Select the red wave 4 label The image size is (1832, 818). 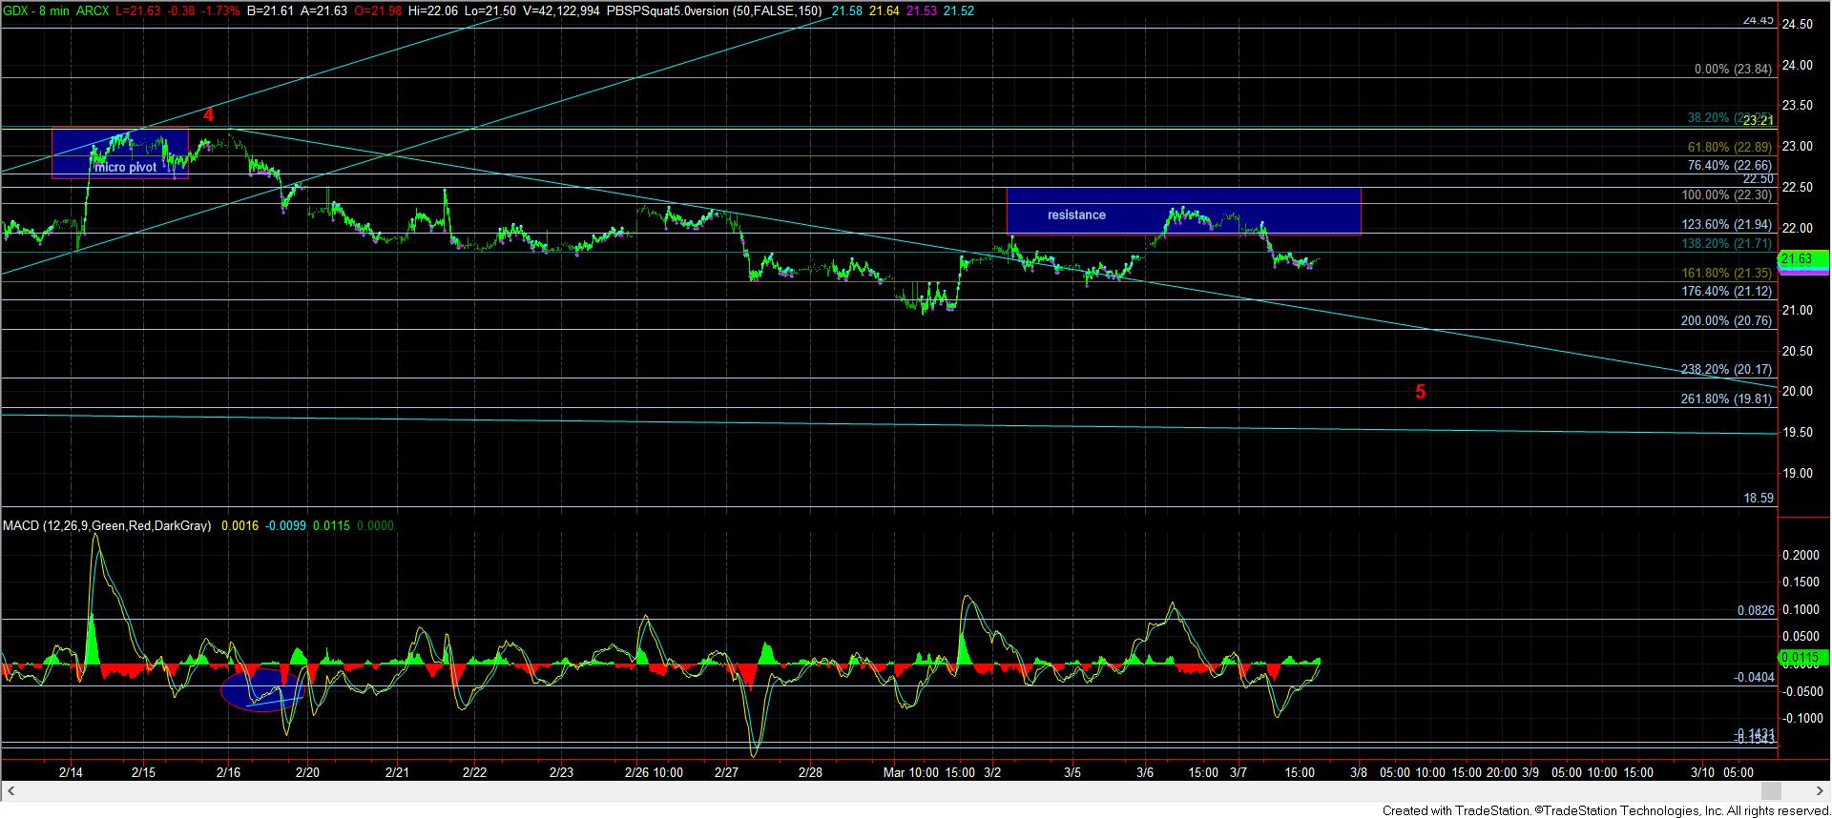pos(209,115)
